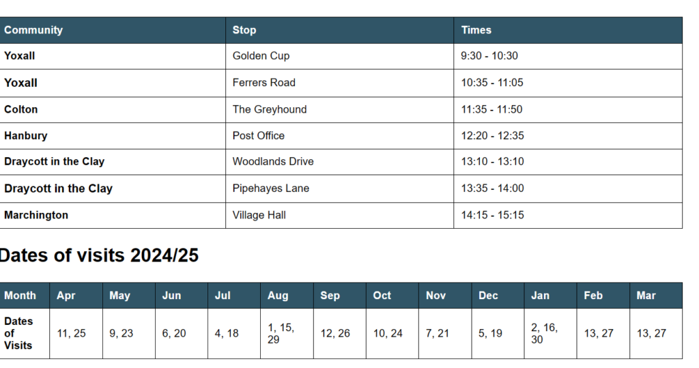Click the Jan dates cell 2, 16, 30
This screenshot has width=699, height=368.
(551, 334)
